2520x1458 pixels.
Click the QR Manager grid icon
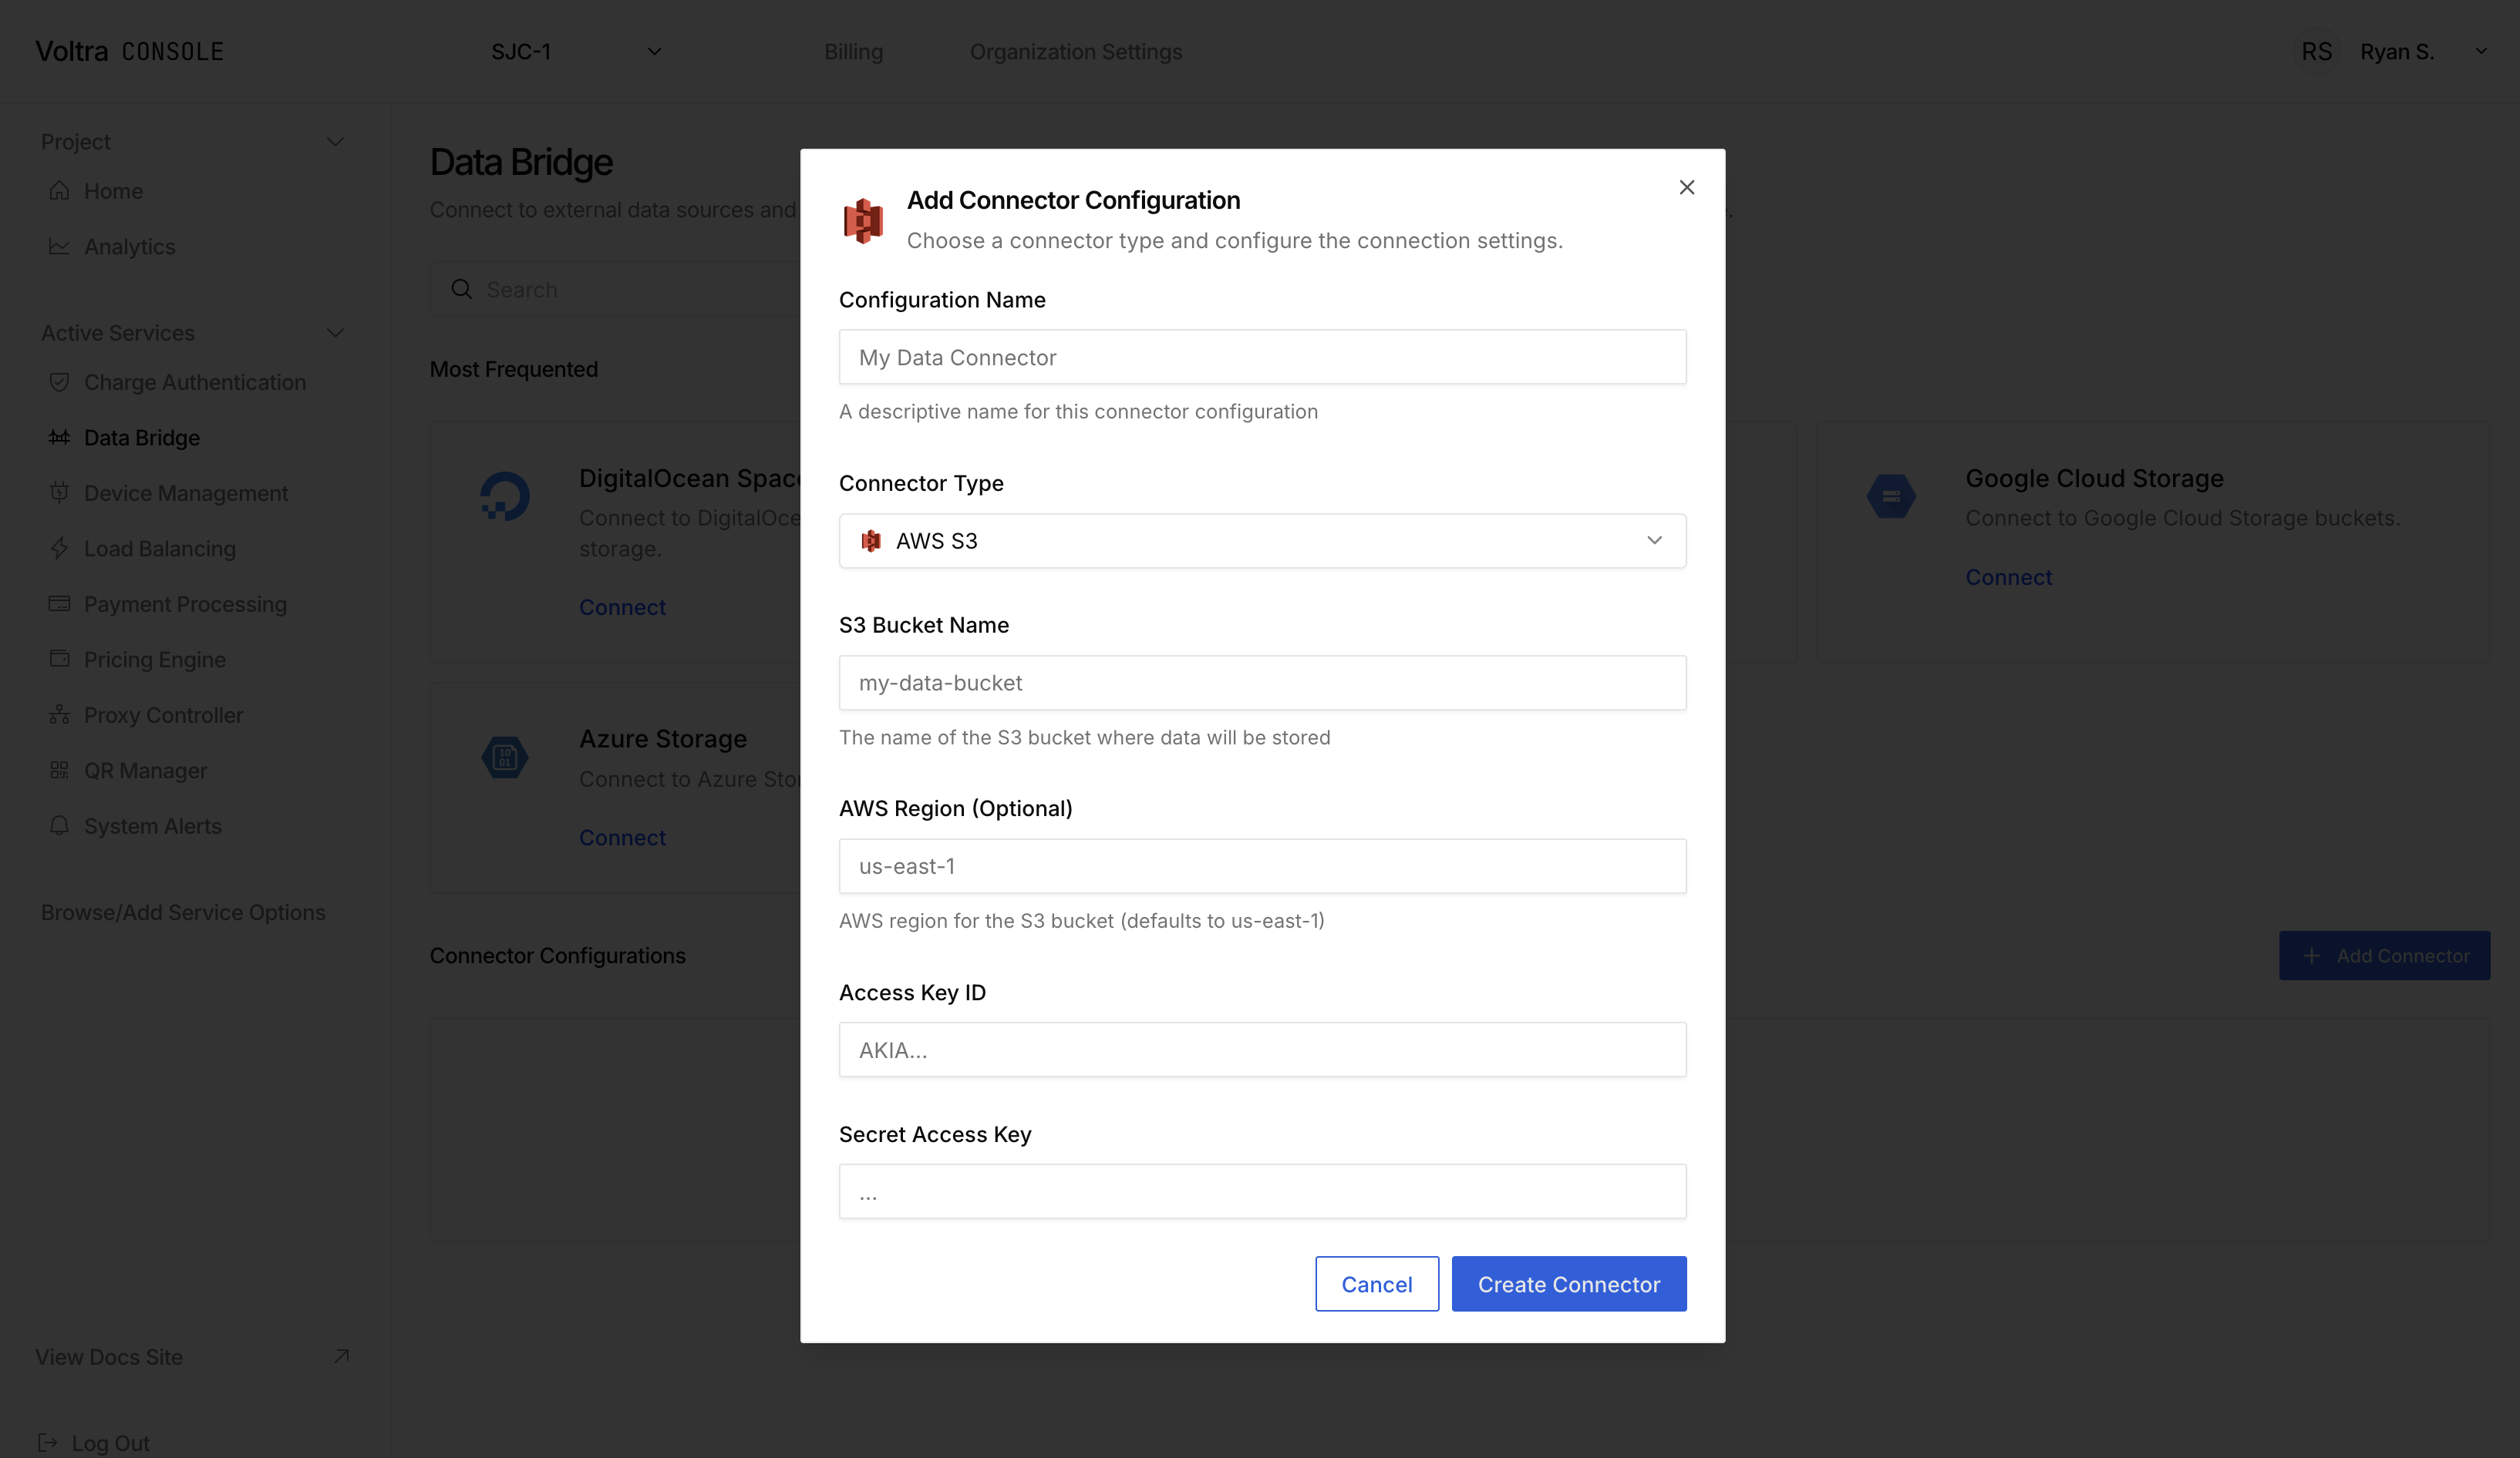click(x=59, y=770)
